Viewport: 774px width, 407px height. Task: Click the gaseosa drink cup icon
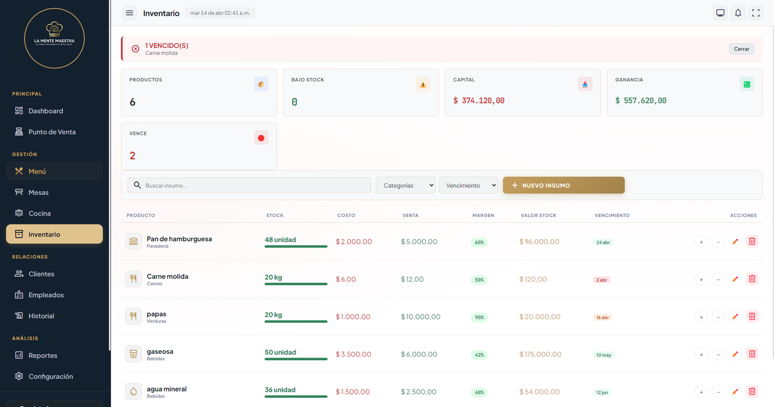[x=134, y=354]
